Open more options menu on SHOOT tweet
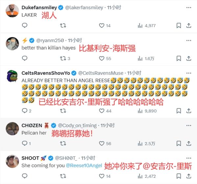 (x=189, y=158)
